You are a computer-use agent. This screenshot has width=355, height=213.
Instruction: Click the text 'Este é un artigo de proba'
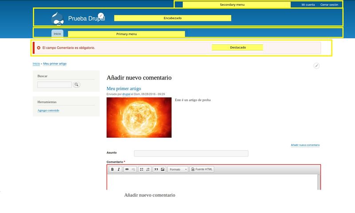pyautogui.click(x=193, y=100)
